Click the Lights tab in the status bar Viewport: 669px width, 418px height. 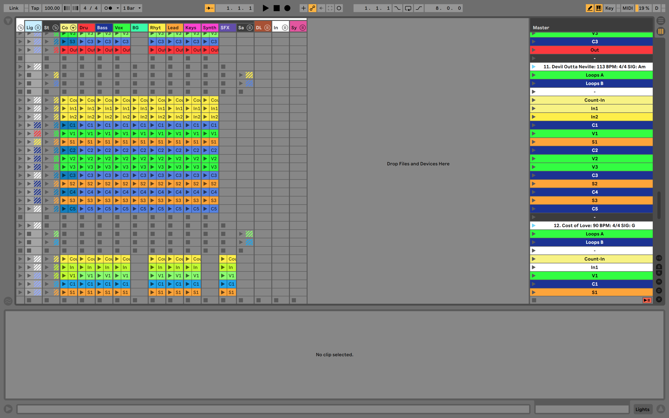[x=642, y=409]
